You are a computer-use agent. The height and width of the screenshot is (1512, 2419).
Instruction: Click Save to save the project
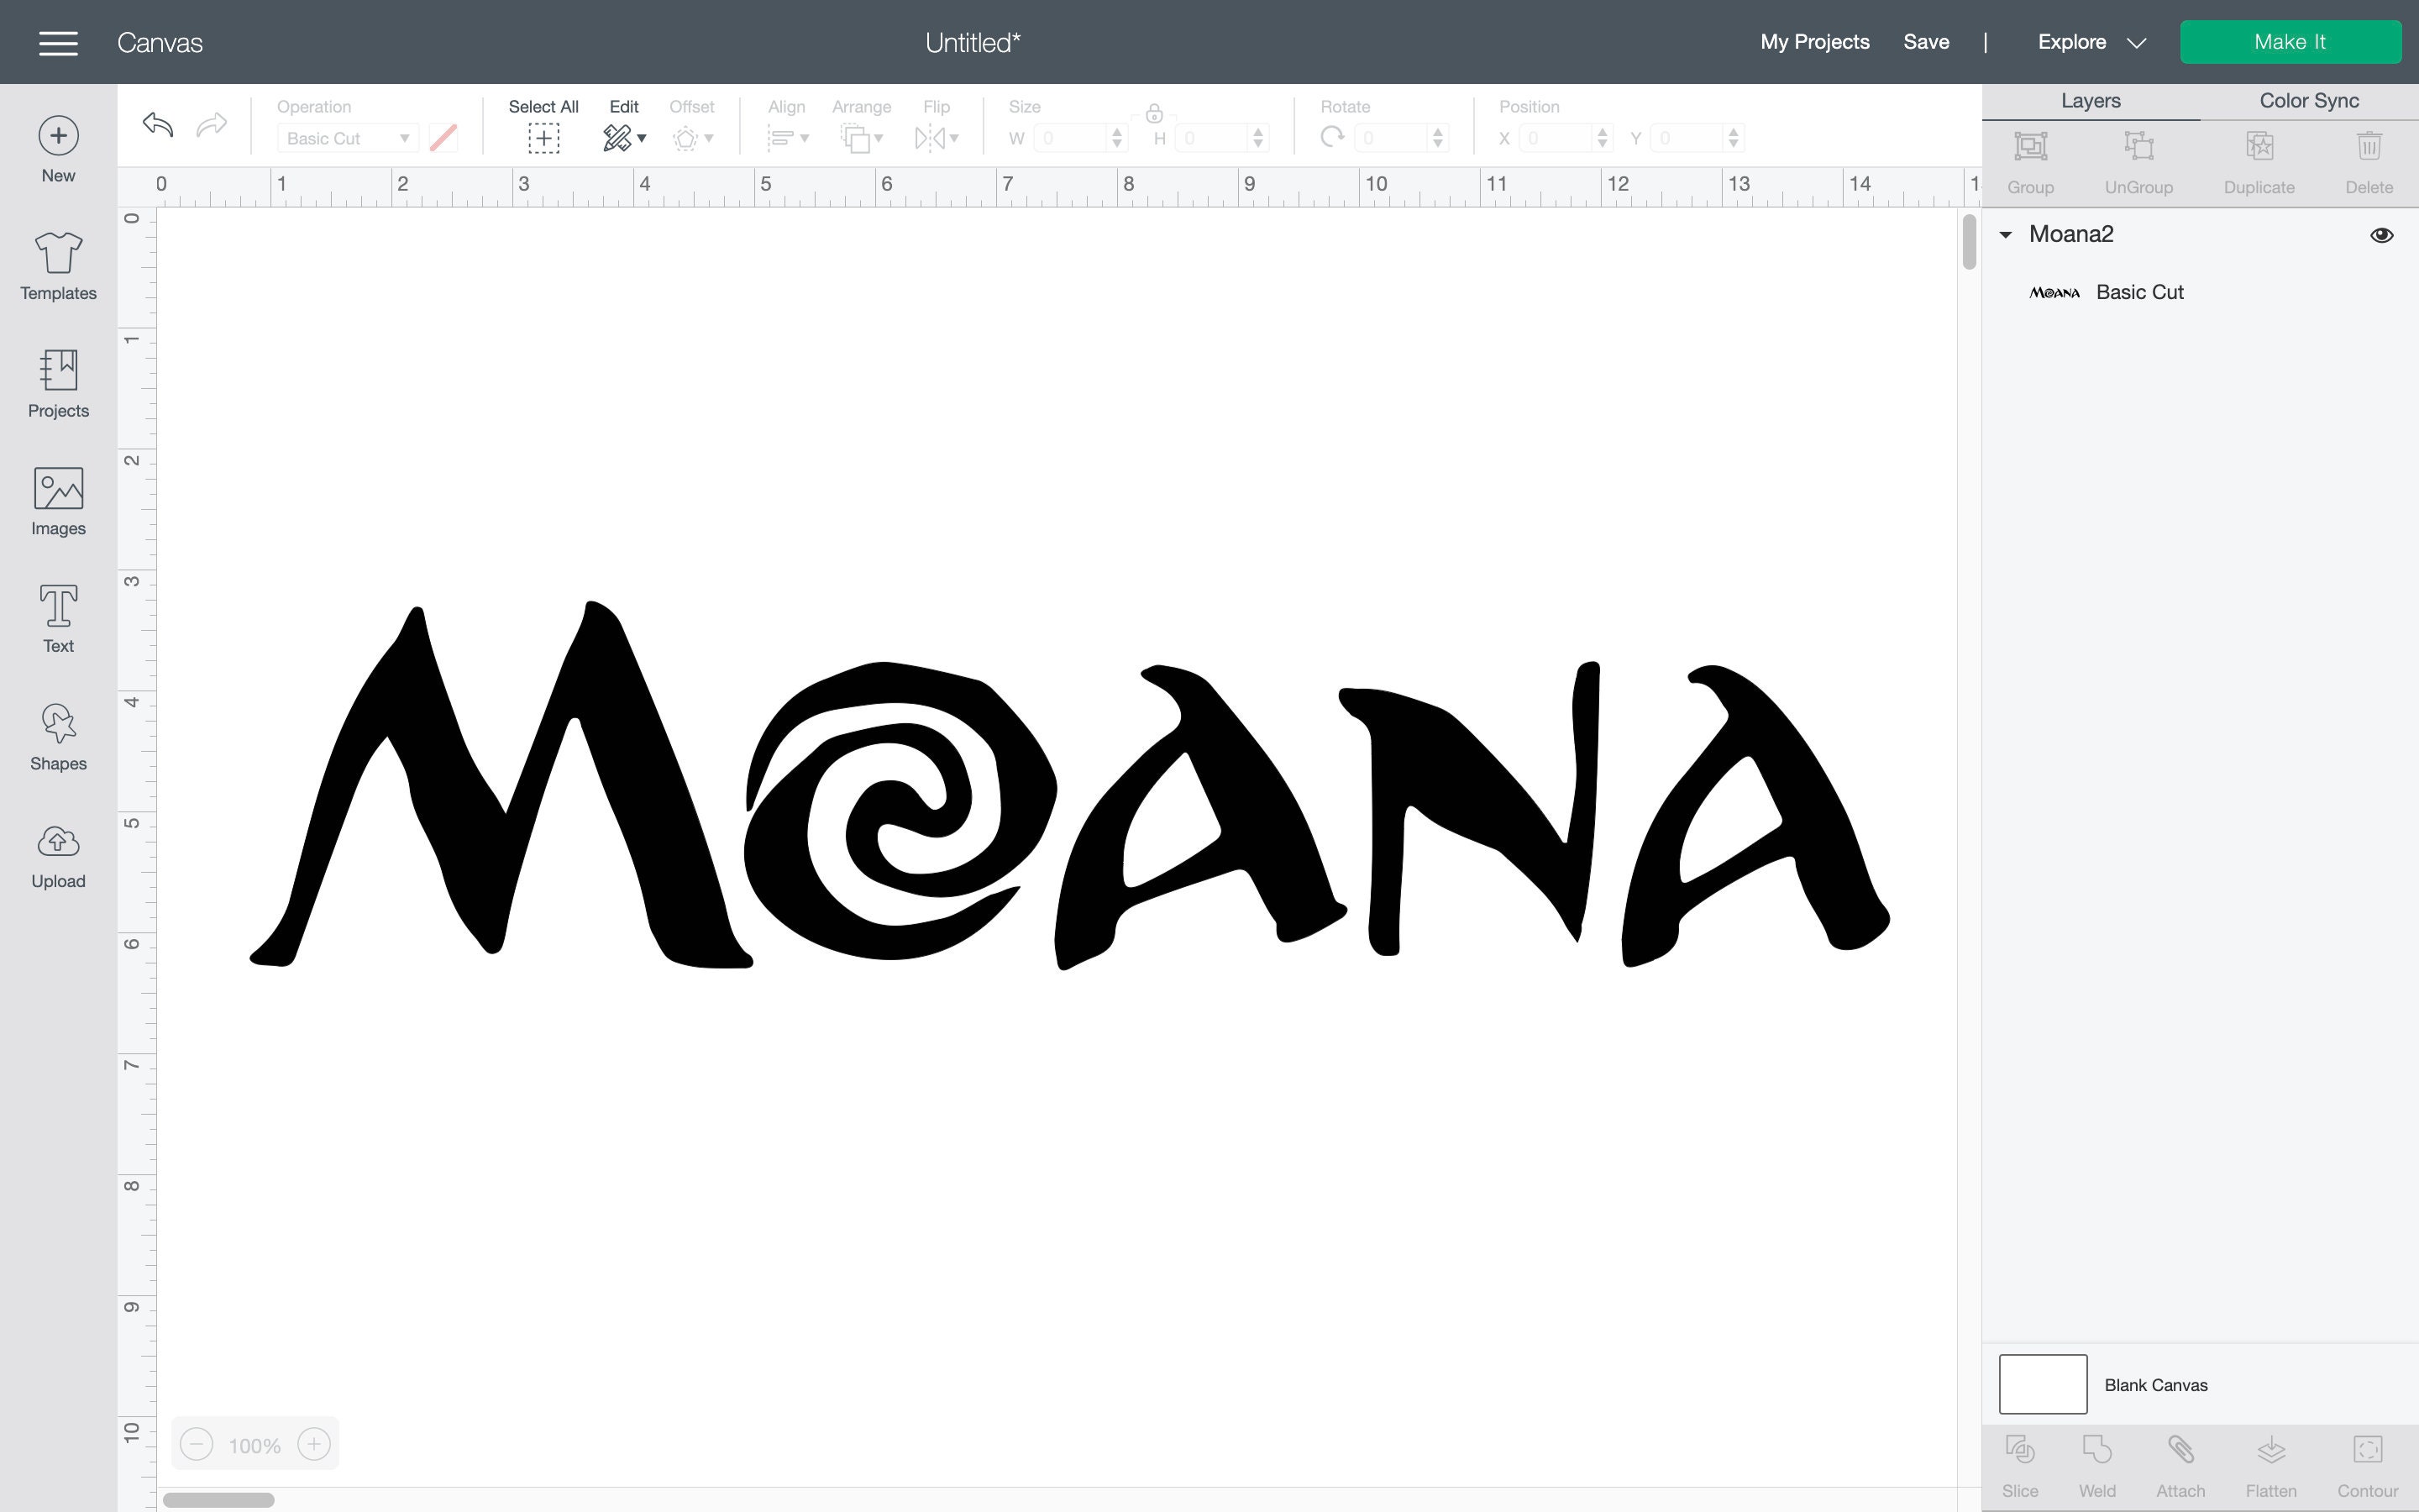tap(1926, 42)
